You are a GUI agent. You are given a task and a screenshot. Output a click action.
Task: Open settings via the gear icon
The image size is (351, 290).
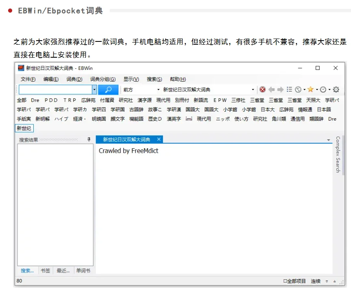(337, 89)
